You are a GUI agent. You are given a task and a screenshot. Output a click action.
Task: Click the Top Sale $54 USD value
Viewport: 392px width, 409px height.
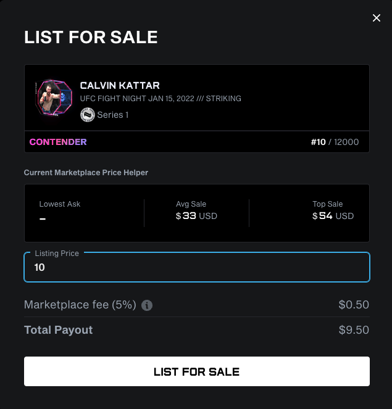coord(333,216)
